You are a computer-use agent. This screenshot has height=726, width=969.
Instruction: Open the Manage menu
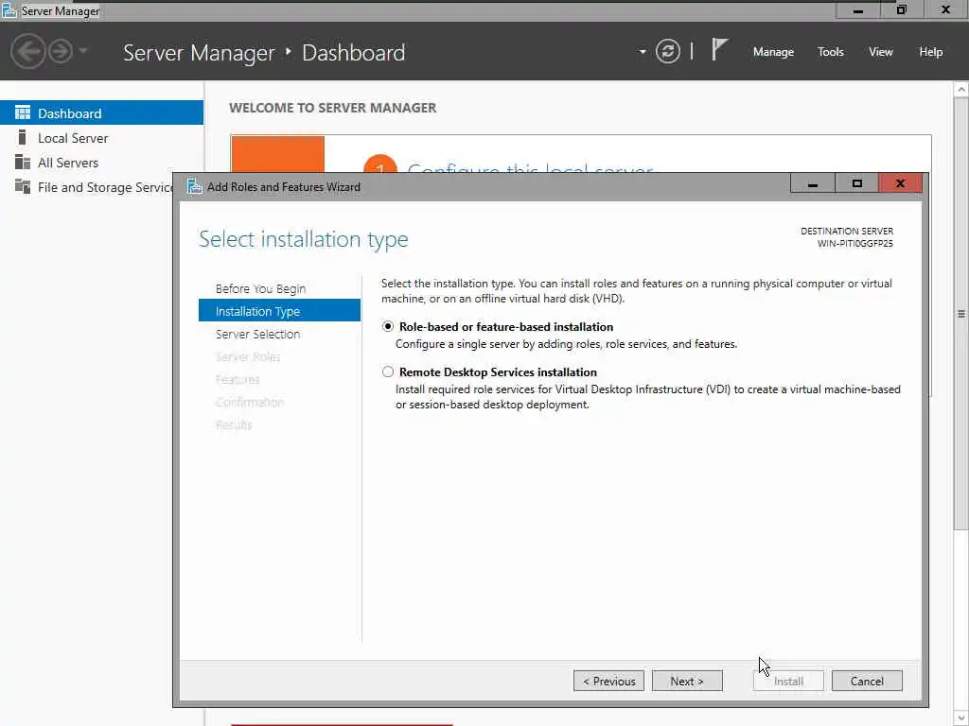click(773, 52)
